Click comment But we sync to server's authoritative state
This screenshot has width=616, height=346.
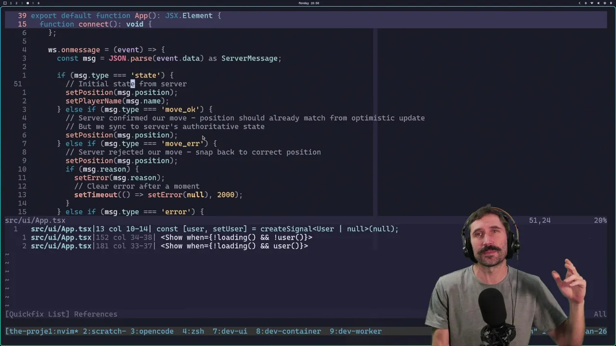point(165,127)
